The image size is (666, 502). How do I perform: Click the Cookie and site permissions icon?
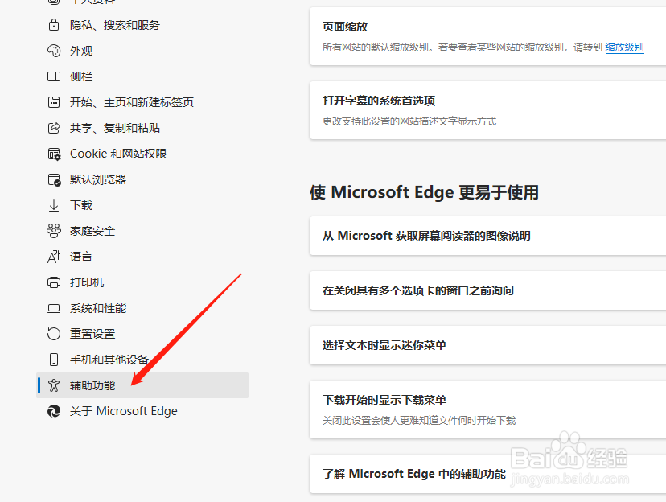tap(54, 154)
